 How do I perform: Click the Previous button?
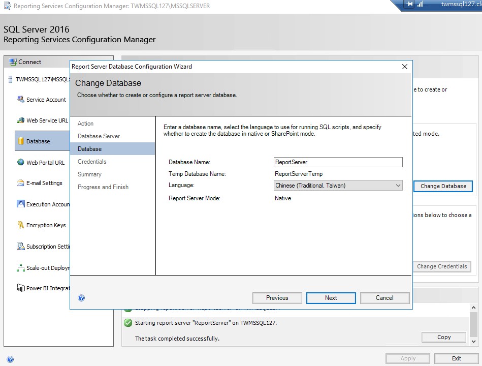pyautogui.click(x=277, y=298)
